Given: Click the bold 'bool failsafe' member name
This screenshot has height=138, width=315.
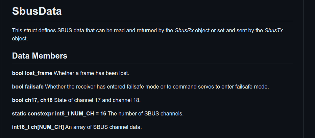Looking at the screenshot, I should (28, 87).
